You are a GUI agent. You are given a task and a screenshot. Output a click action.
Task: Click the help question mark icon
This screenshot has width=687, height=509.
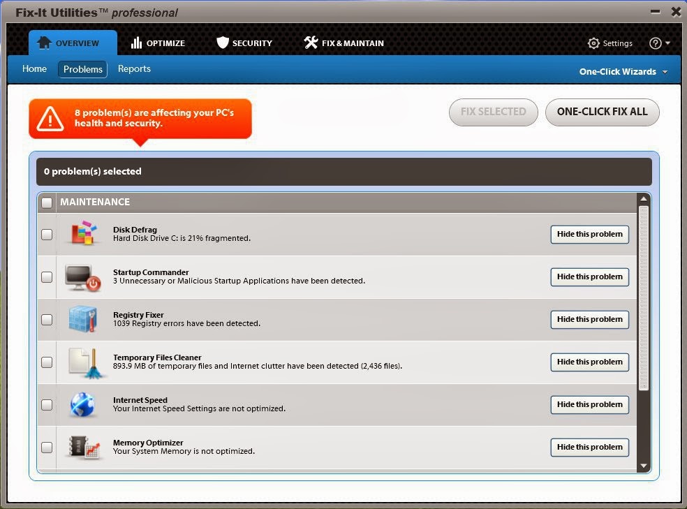tap(655, 43)
